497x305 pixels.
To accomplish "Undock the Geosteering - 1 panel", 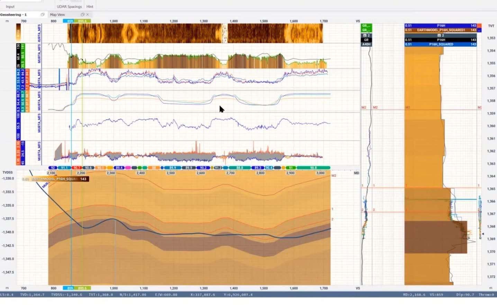I will (43, 15).
